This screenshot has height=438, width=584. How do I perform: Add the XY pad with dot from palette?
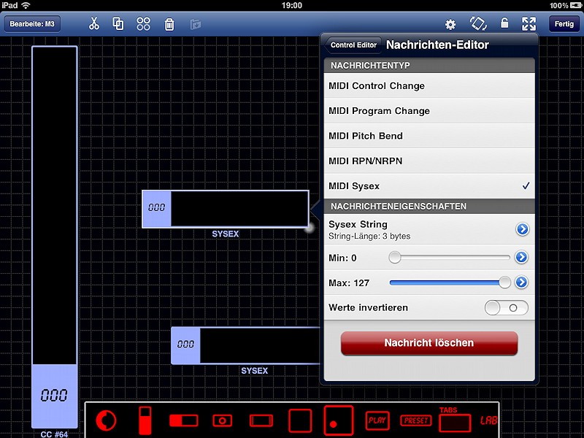pos(339,420)
